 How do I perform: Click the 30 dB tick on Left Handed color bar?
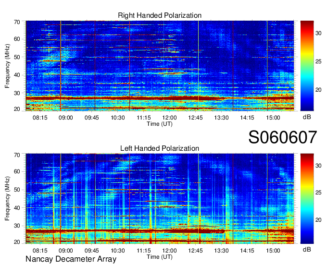coord(318,166)
